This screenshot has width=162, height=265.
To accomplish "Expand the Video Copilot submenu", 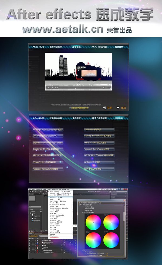I will click(60, 236).
